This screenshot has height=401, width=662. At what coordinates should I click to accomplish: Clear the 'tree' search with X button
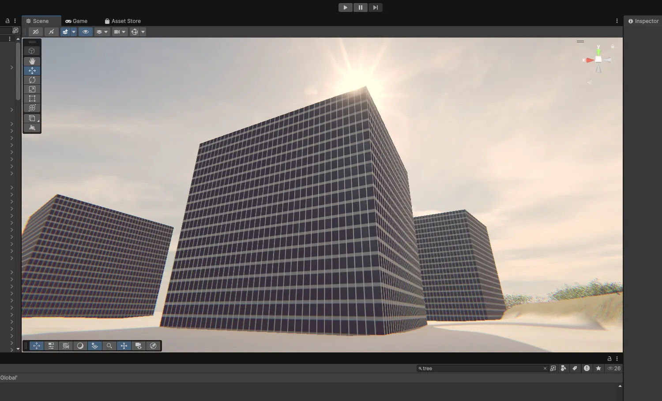(x=545, y=368)
